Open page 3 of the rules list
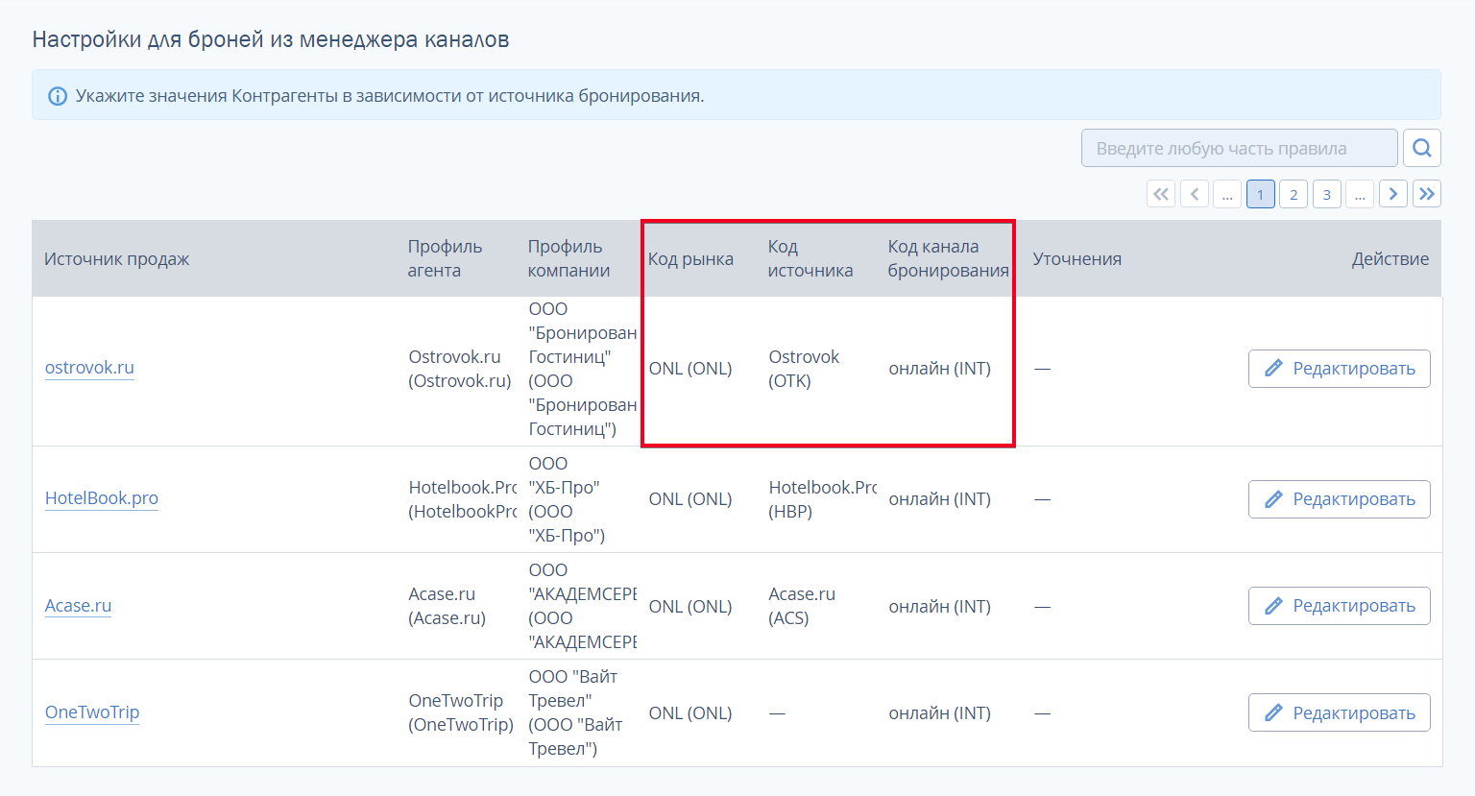 [1327, 194]
